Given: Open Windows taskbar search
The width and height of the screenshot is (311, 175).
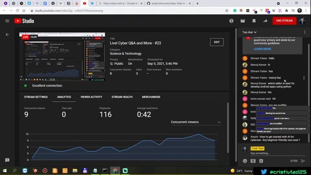Looking at the screenshot, I should pos(15,171).
